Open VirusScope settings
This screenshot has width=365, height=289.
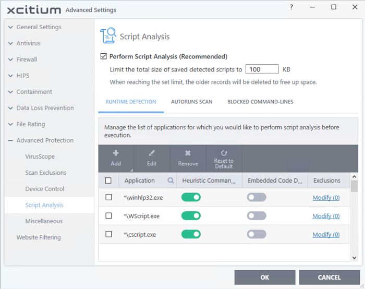pos(40,156)
